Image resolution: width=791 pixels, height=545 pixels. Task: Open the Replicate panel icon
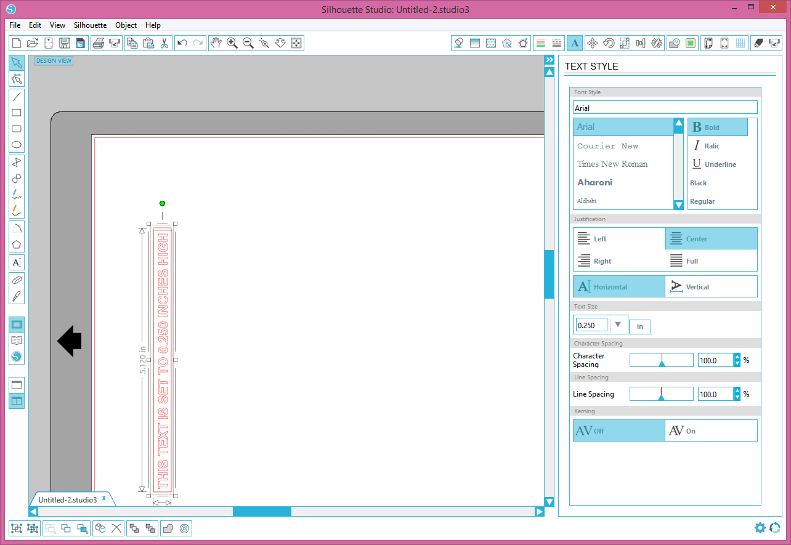point(657,43)
